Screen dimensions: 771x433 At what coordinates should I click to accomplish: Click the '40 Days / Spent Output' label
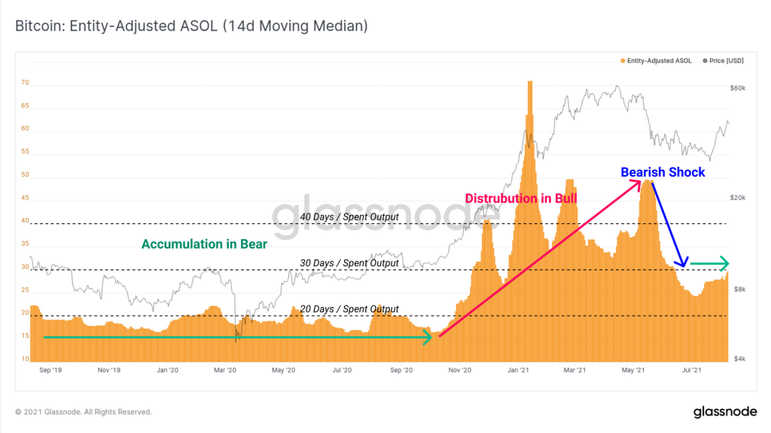coord(349,217)
